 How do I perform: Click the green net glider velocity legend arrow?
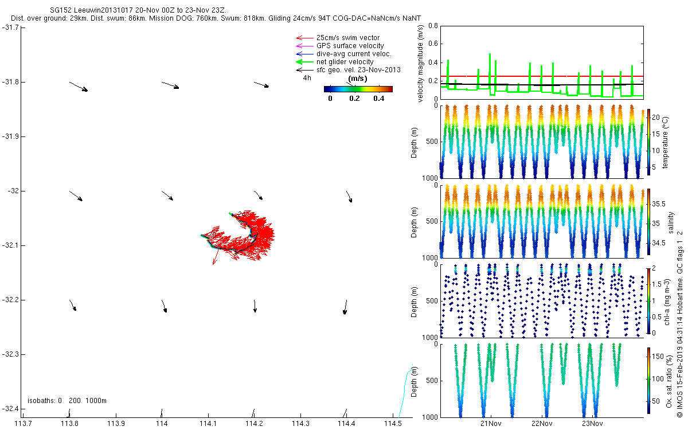(304, 62)
